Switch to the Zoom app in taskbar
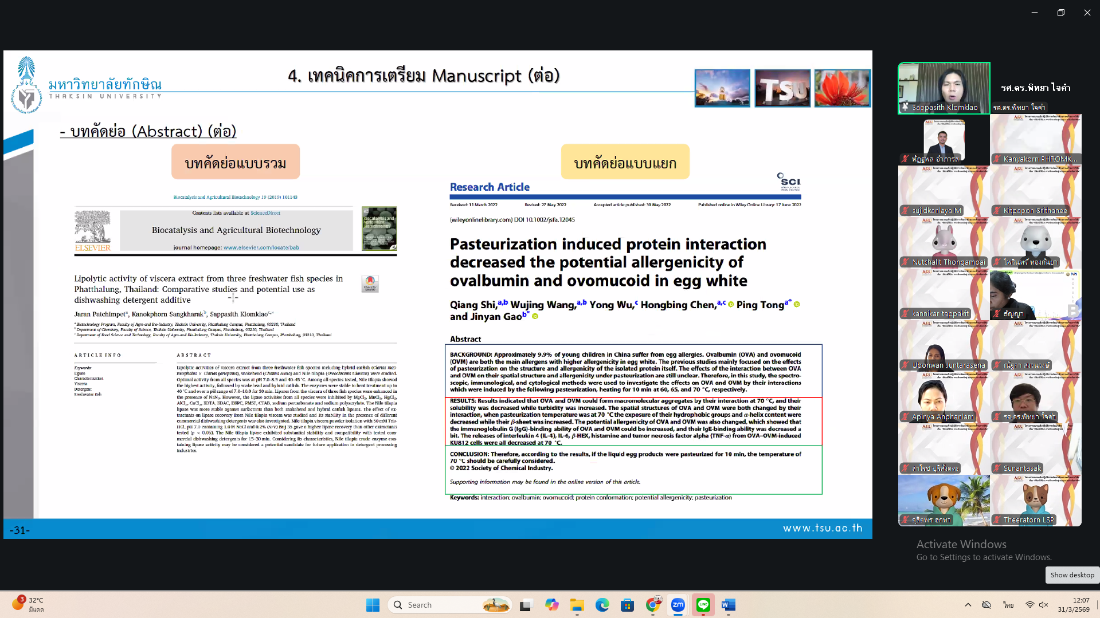This screenshot has width=1100, height=618. pyautogui.click(x=678, y=605)
